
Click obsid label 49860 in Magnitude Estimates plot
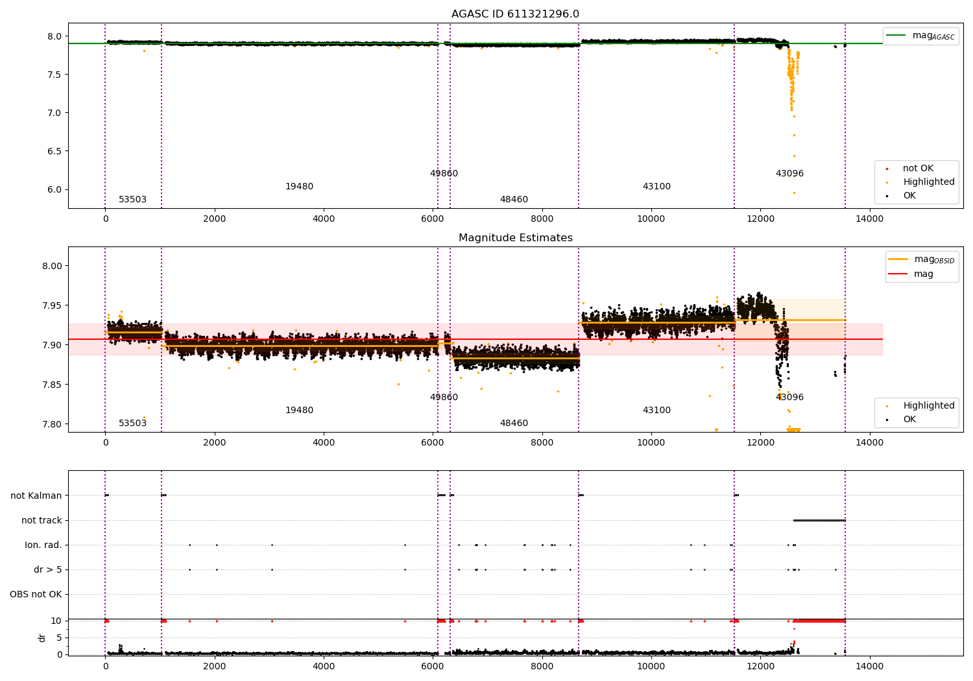click(444, 397)
